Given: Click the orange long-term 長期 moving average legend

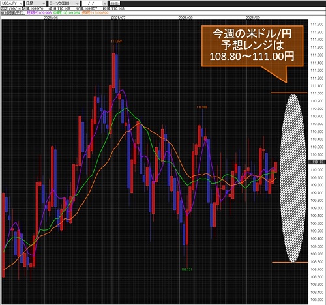Looking at the screenshot, I should click(x=95, y=13).
